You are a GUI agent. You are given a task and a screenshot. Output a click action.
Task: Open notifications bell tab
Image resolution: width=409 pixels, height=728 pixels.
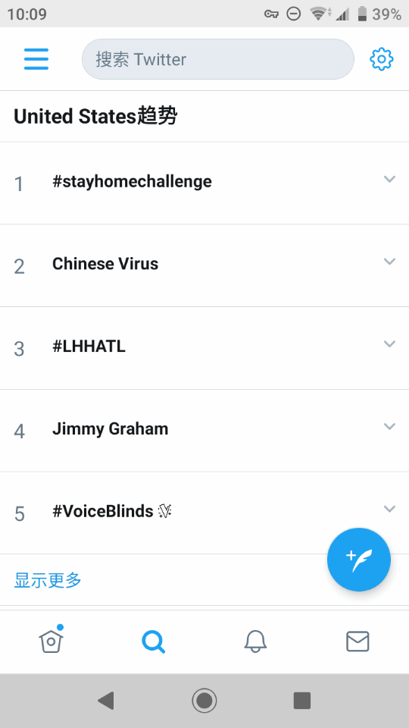coord(255,642)
